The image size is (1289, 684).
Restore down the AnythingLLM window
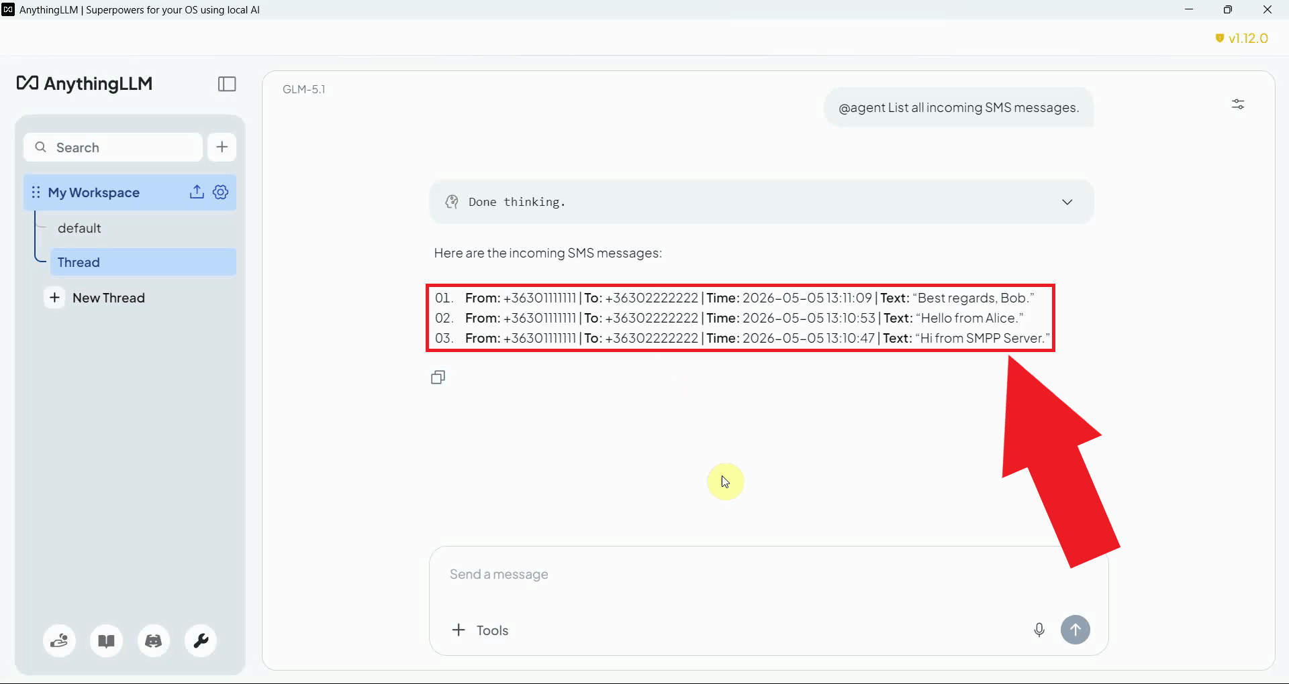(x=1228, y=9)
